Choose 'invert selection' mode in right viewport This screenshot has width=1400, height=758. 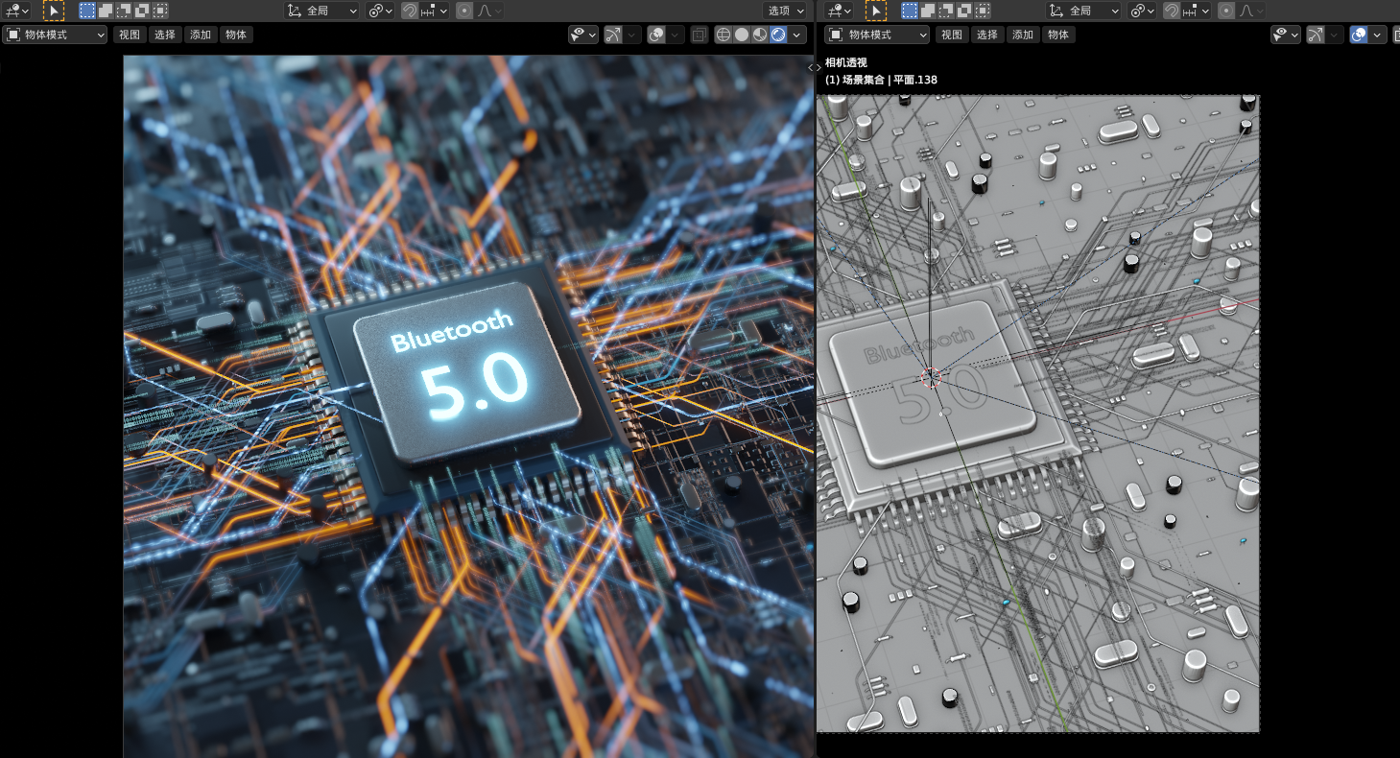964,11
